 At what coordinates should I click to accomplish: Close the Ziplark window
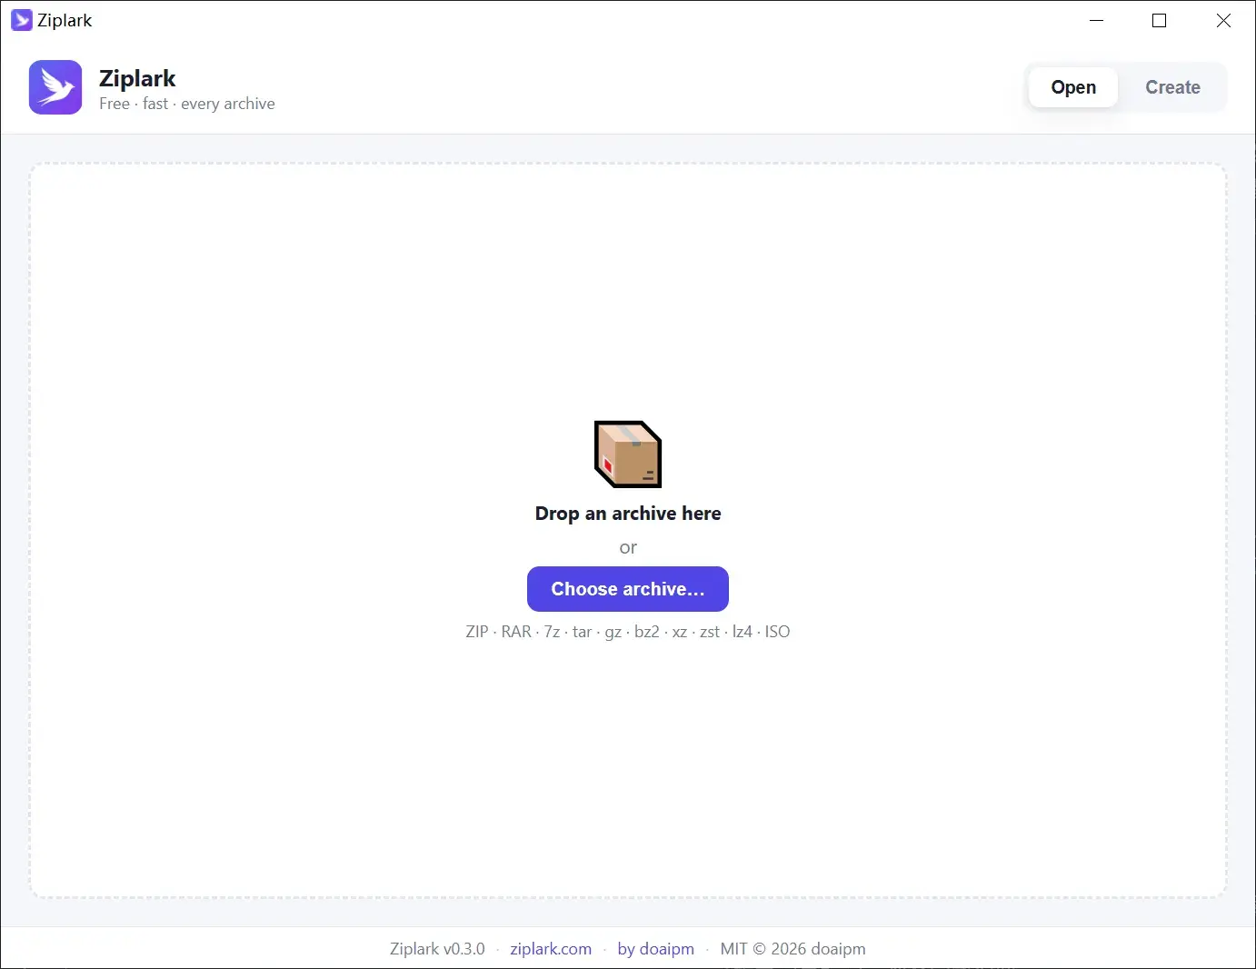click(x=1223, y=20)
